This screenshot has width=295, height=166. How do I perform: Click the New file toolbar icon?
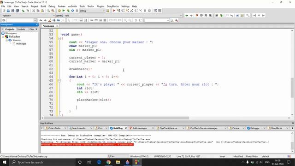click(x=4, y=11)
